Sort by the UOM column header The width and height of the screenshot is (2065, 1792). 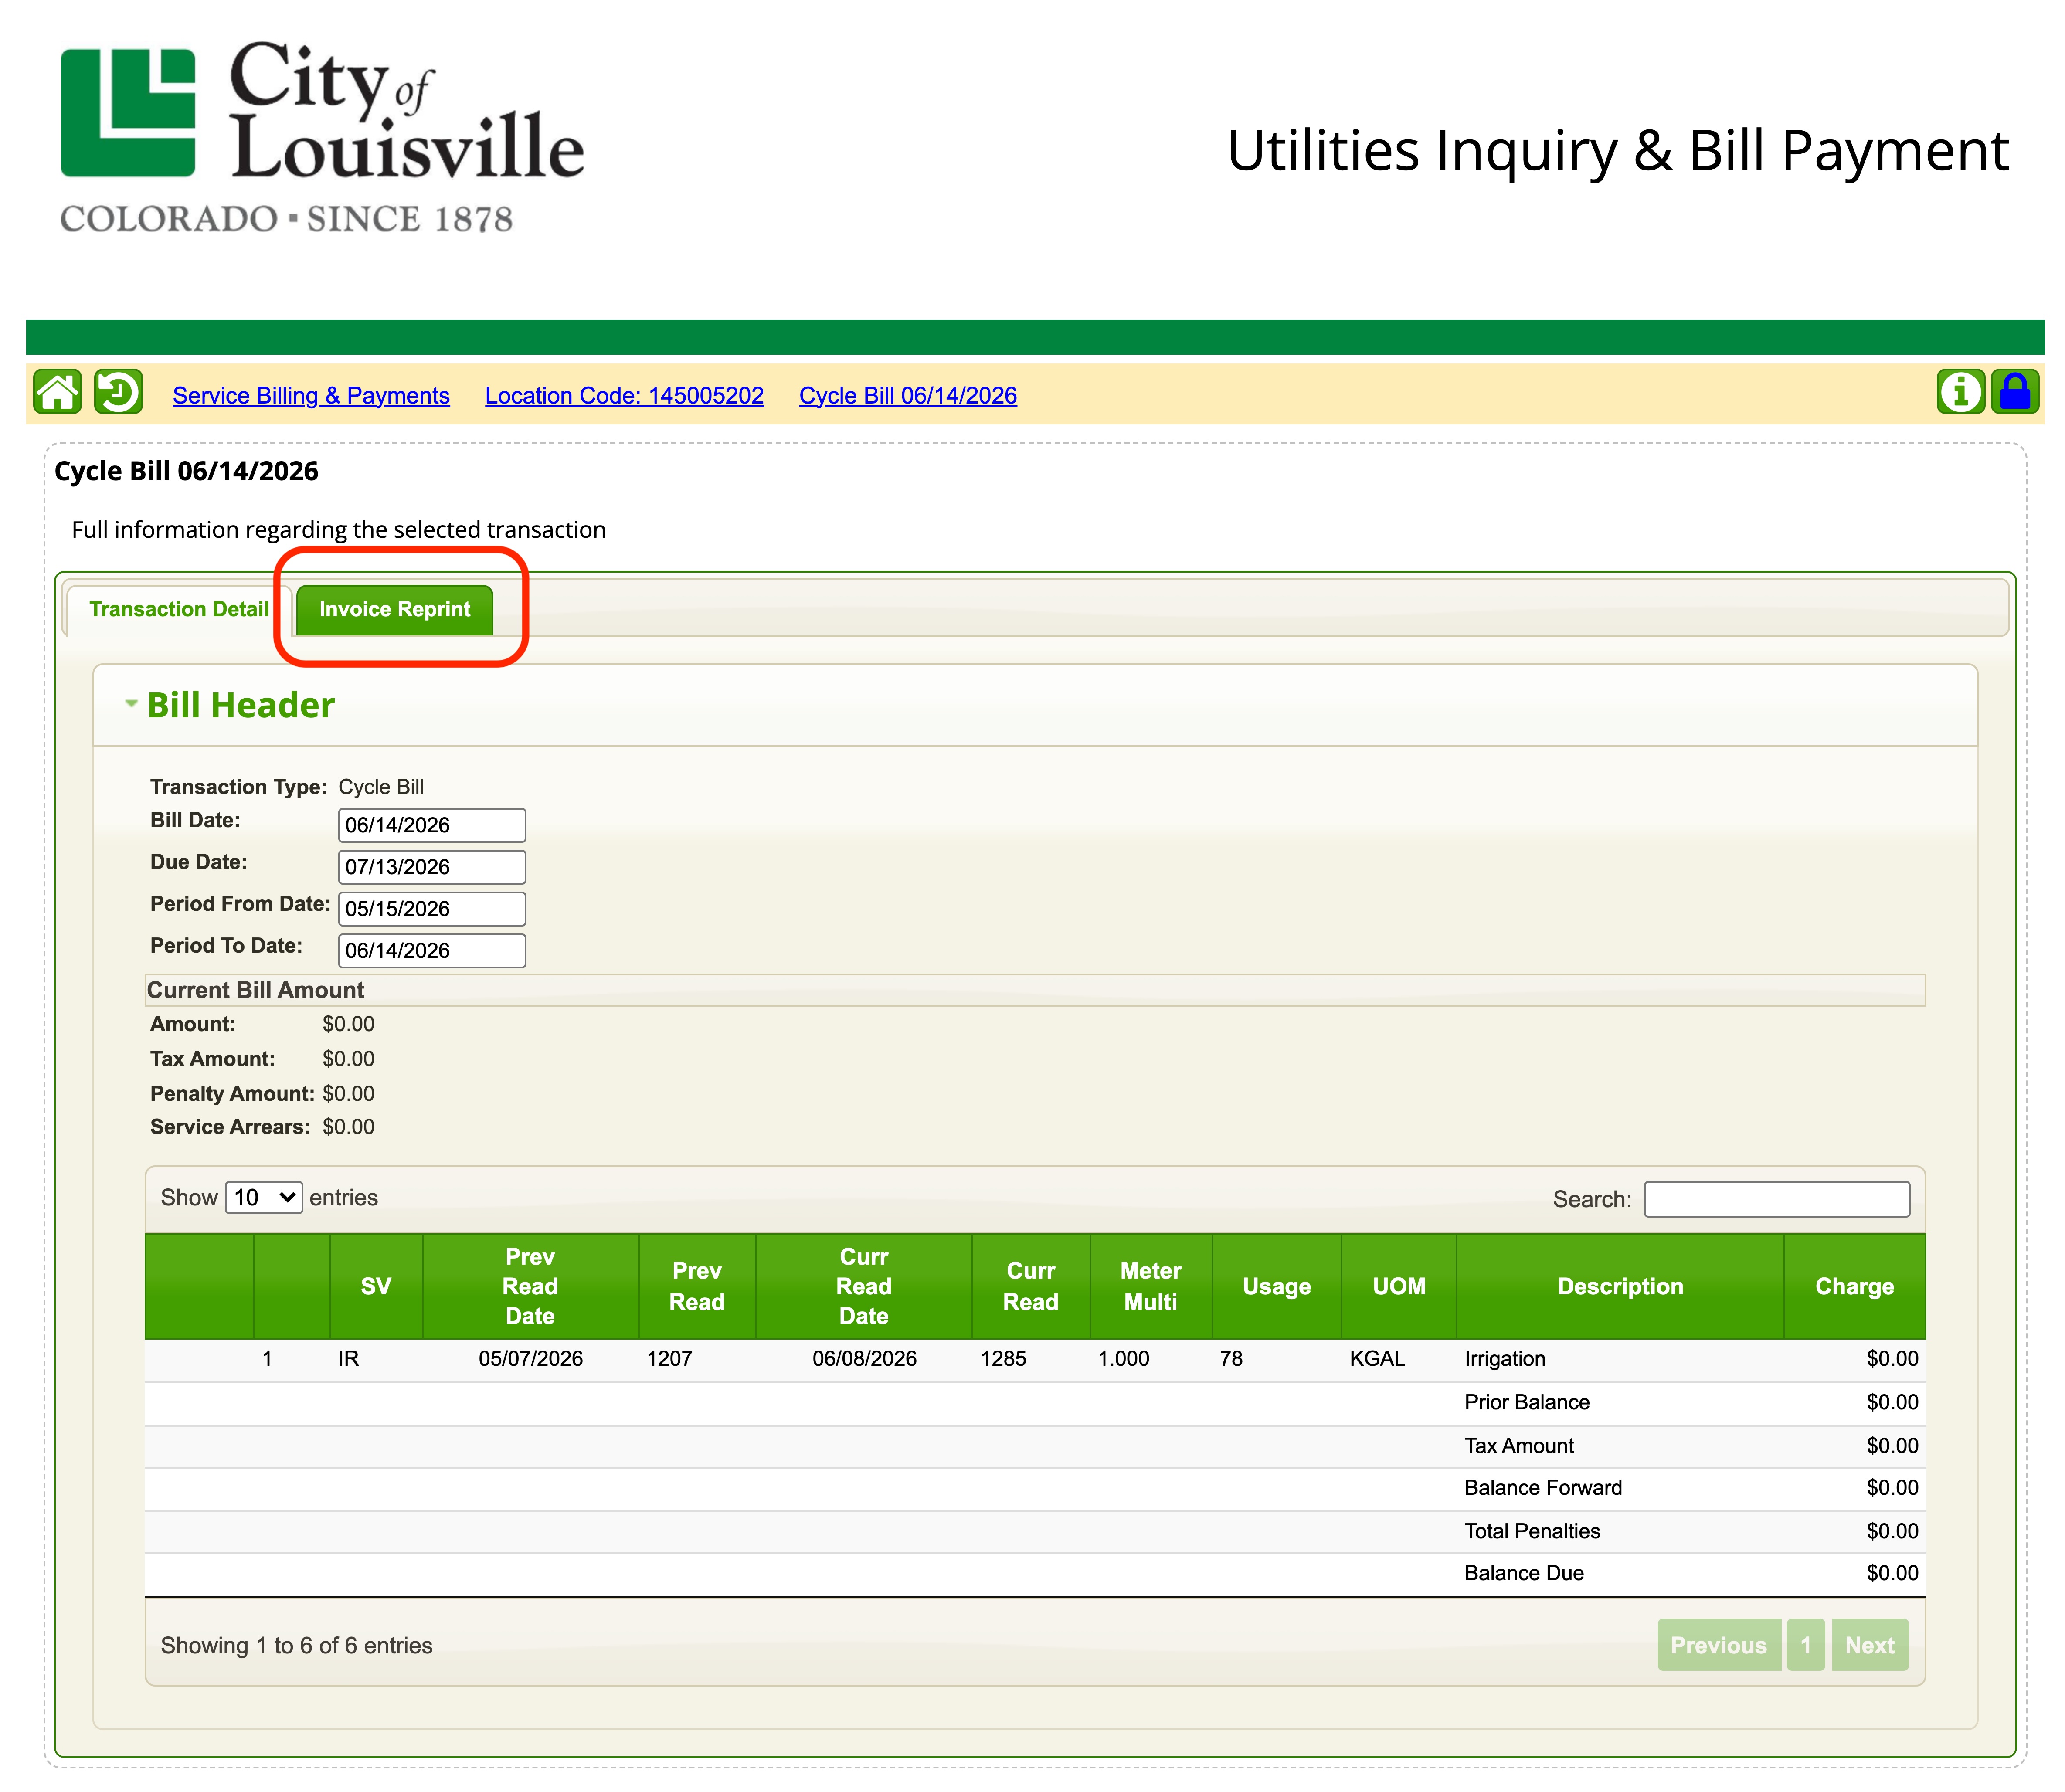(x=1398, y=1286)
